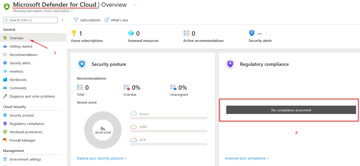Click the Defender for Cloud shield logo
The width and height of the screenshot is (360, 166).
7,7
